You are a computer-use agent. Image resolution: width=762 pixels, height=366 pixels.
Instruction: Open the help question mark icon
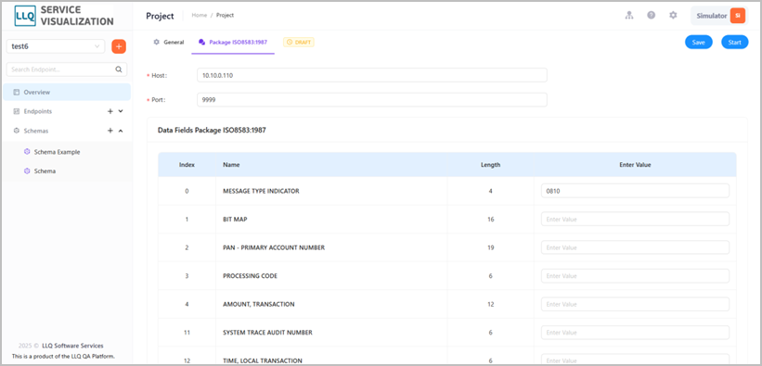(x=652, y=15)
